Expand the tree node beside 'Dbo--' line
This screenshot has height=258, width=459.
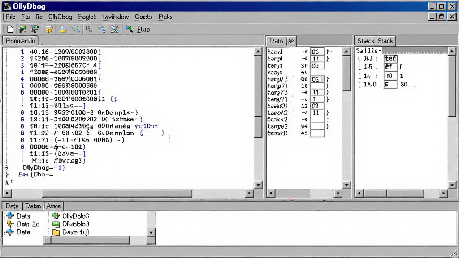[7, 175]
